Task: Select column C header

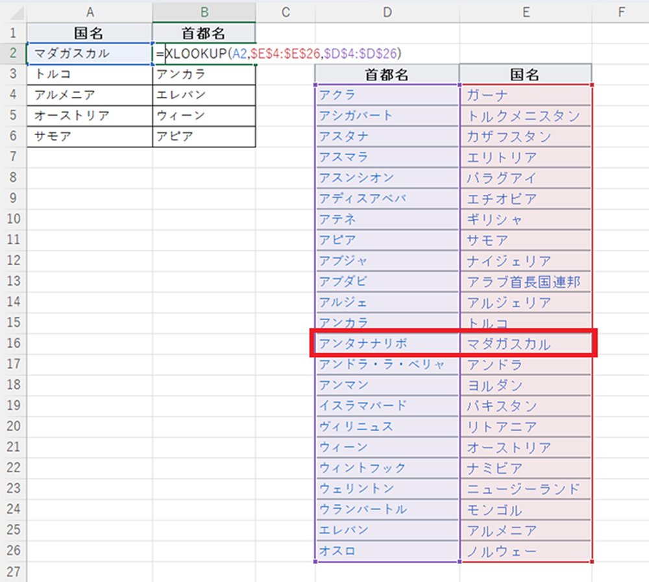Action: click(x=286, y=12)
